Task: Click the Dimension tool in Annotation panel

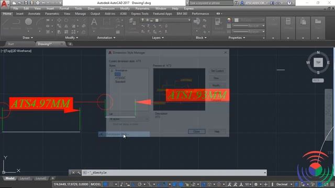Action: click(x=106, y=23)
